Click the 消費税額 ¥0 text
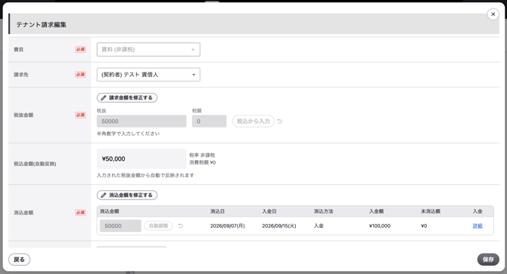 click(x=202, y=162)
